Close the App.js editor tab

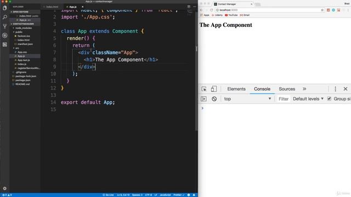point(82,7)
